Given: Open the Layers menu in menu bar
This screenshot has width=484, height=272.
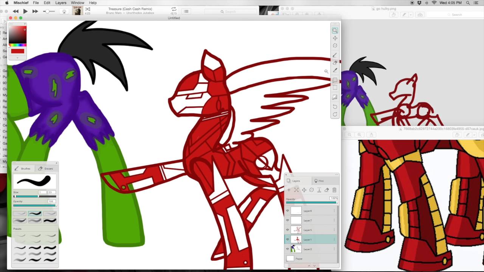Looking at the screenshot, I should pos(60,3).
